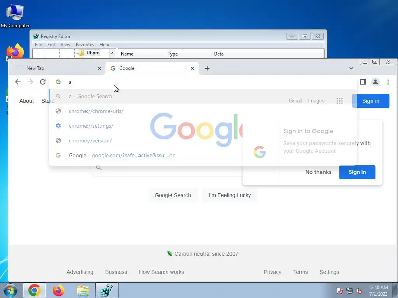Open the File menu in Registry Editor
398x298 pixels.
point(38,45)
